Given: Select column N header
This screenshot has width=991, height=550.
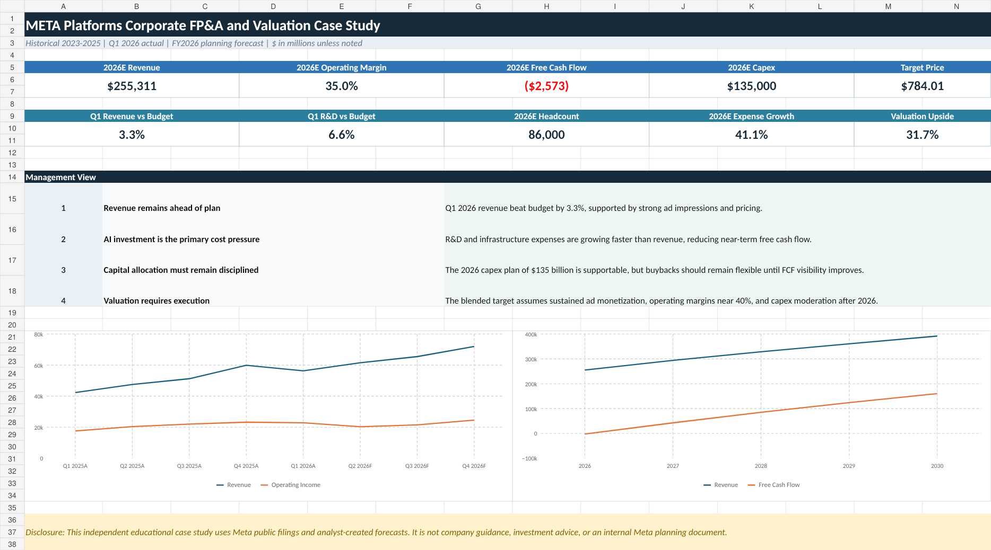Looking at the screenshot, I should click(957, 6).
